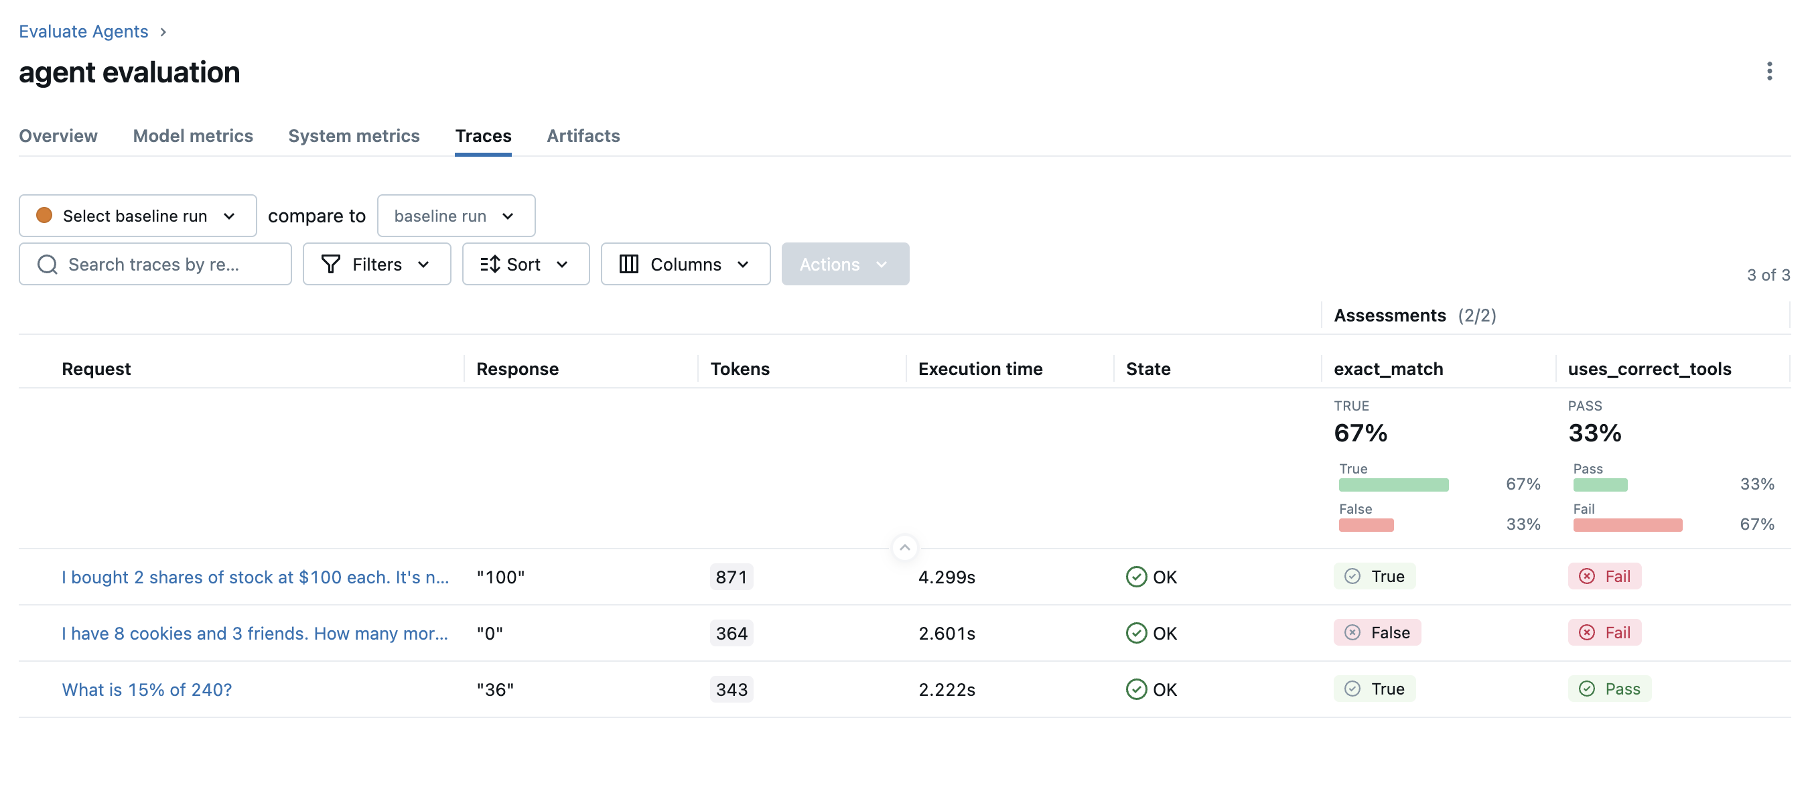Switch to the Artifacts tab
This screenshot has height=789, width=1810.
(583, 135)
